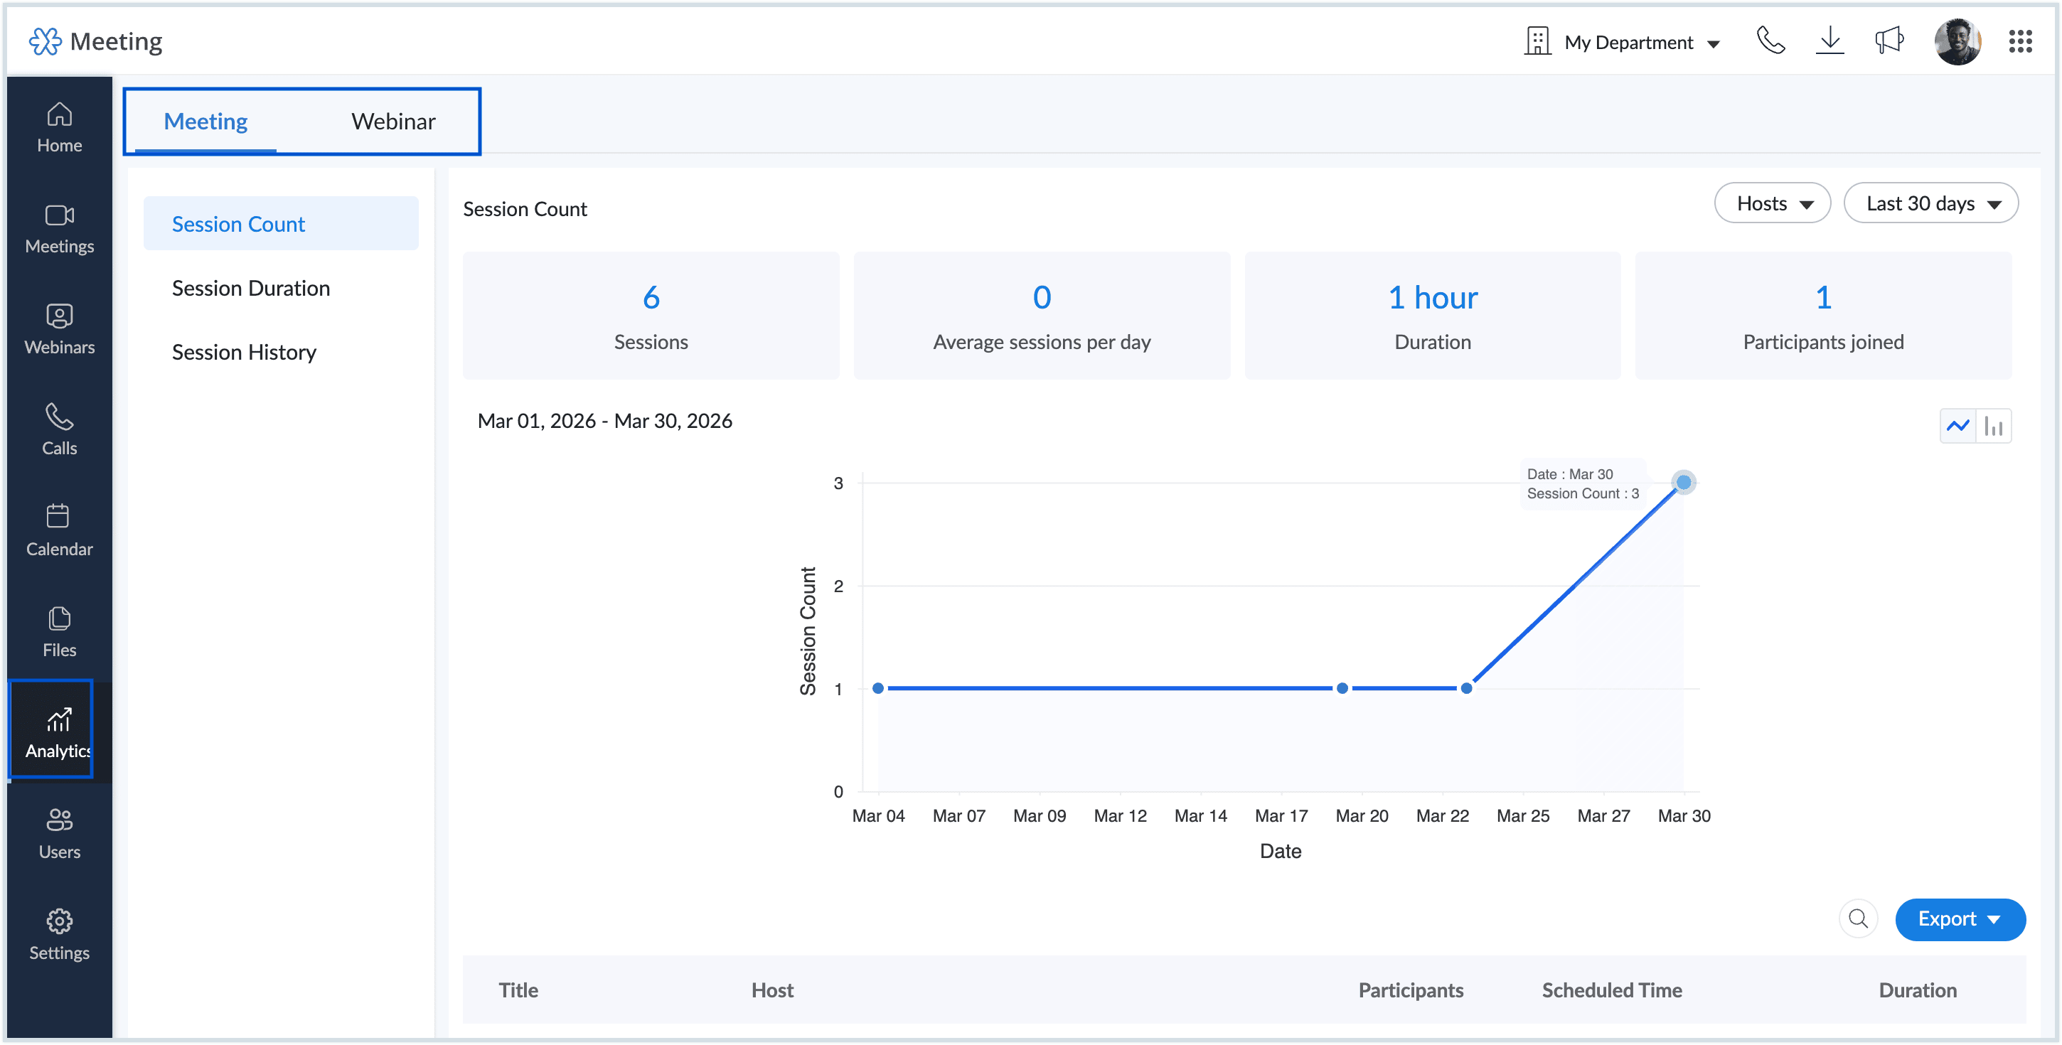Click the Export button
Image resolution: width=2062 pixels, height=1045 pixels.
coord(1960,918)
